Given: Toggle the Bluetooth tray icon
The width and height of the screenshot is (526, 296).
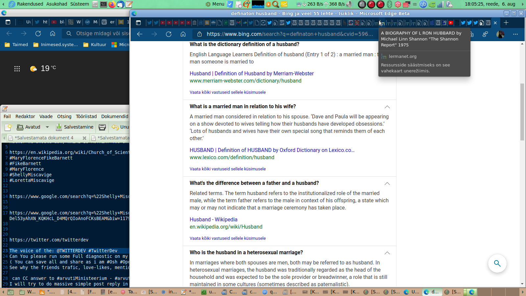Looking at the screenshot, I should pos(390,4).
